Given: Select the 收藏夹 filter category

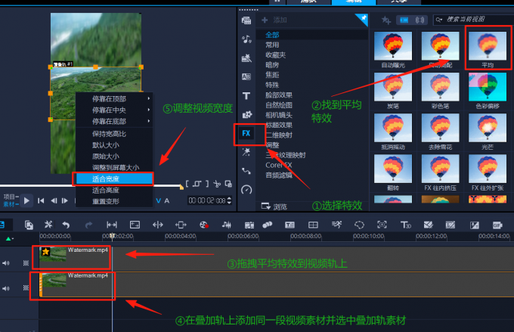Looking at the screenshot, I should pyautogui.click(x=276, y=54).
